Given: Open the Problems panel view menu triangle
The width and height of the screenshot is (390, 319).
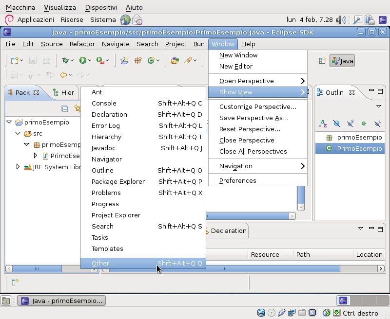Looking at the screenshot, I should point(360,228).
